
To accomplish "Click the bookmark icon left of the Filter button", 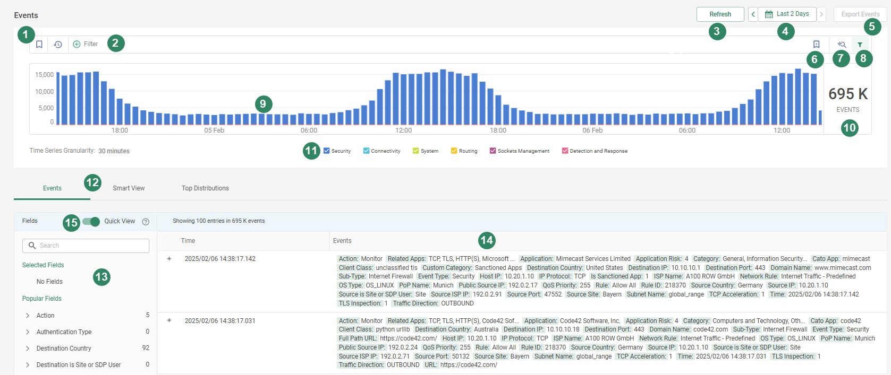I will click(39, 45).
